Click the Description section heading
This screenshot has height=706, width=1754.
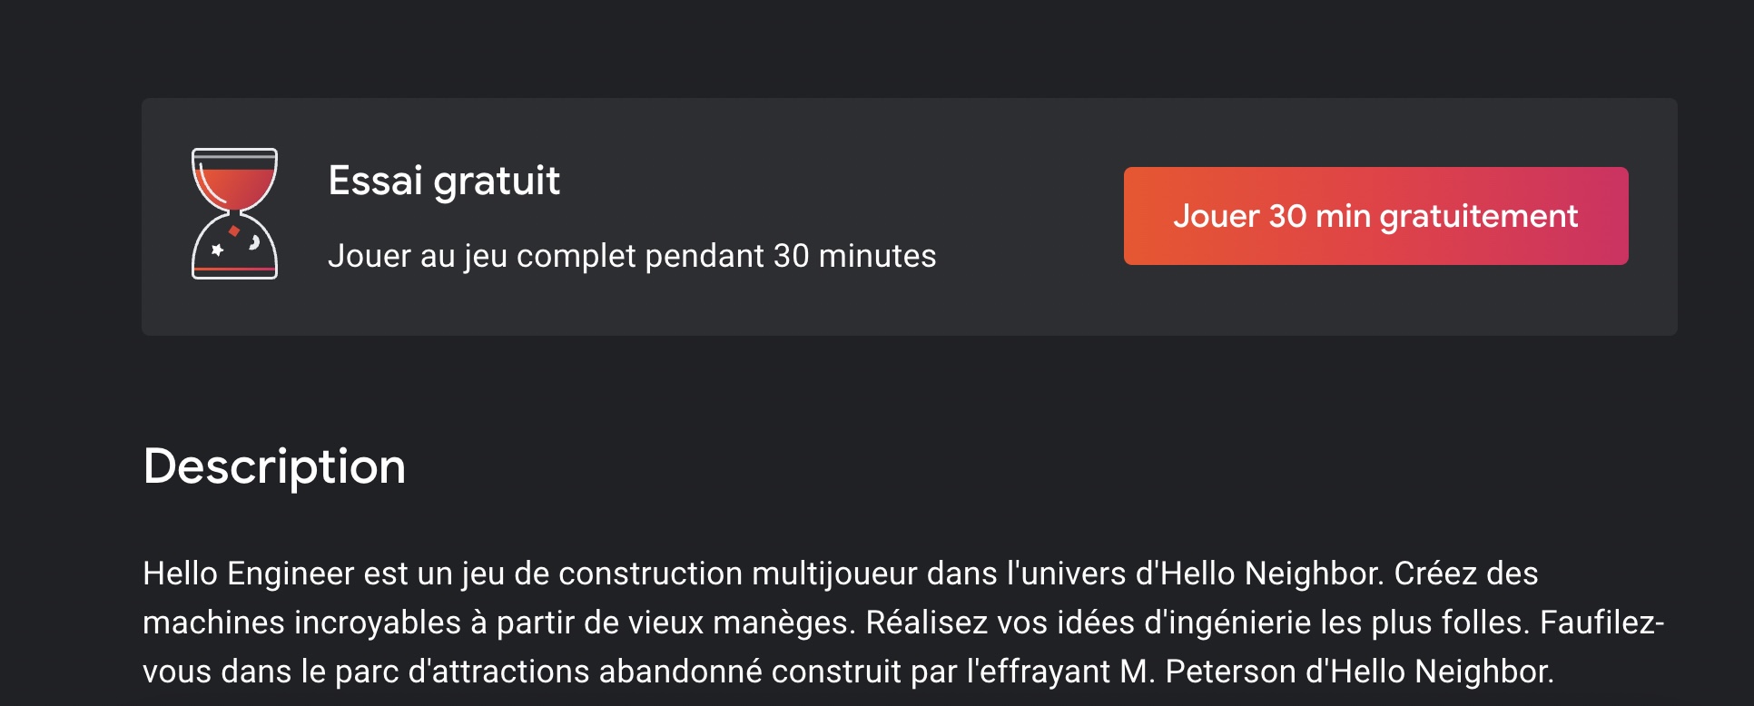[274, 466]
